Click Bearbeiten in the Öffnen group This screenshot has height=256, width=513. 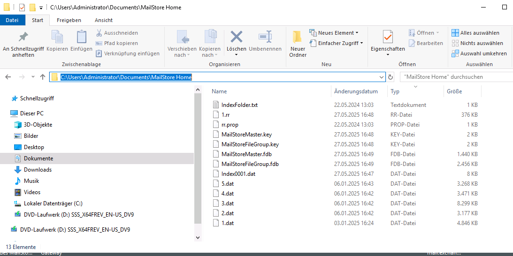point(426,43)
